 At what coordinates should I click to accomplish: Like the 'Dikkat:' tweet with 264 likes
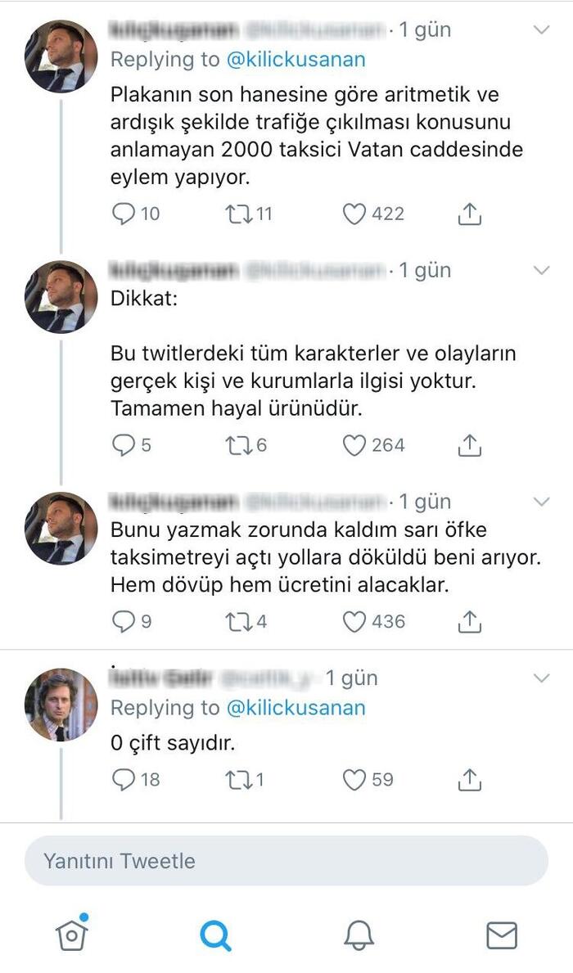pyautogui.click(x=354, y=445)
